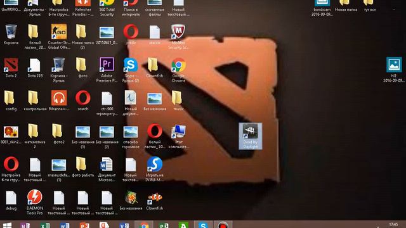Launch the Dead by Daylight shortcut
The height and width of the screenshot is (228, 406).
pos(250,136)
